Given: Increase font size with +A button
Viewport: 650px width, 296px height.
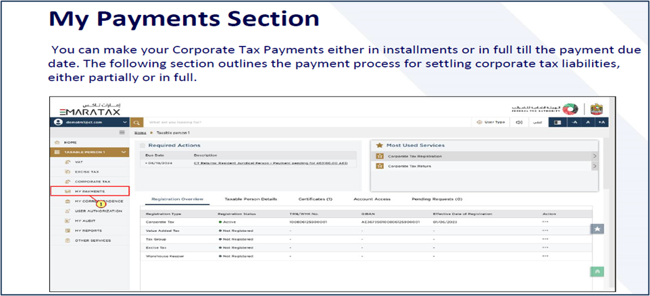Looking at the screenshot, I should (x=602, y=122).
